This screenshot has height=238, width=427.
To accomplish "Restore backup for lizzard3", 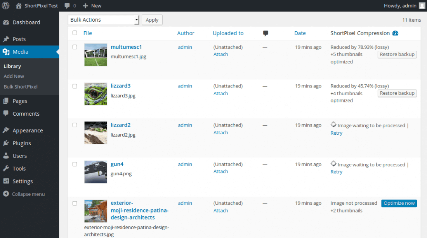I will (x=397, y=93).
